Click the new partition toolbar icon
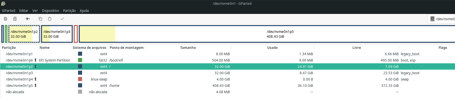The width and height of the screenshot is (455, 98). pyautogui.click(x=6, y=19)
